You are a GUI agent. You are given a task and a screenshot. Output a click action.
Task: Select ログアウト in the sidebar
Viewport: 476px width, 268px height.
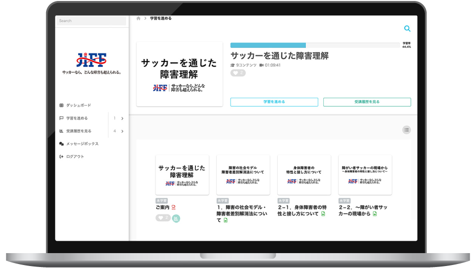click(x=75, y=156)
